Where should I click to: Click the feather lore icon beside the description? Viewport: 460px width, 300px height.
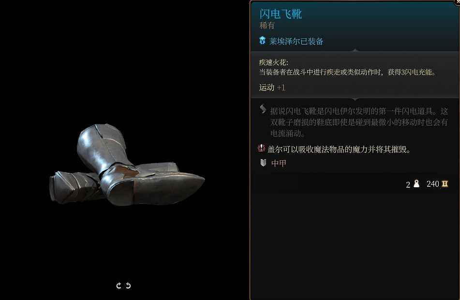point(263,109)
